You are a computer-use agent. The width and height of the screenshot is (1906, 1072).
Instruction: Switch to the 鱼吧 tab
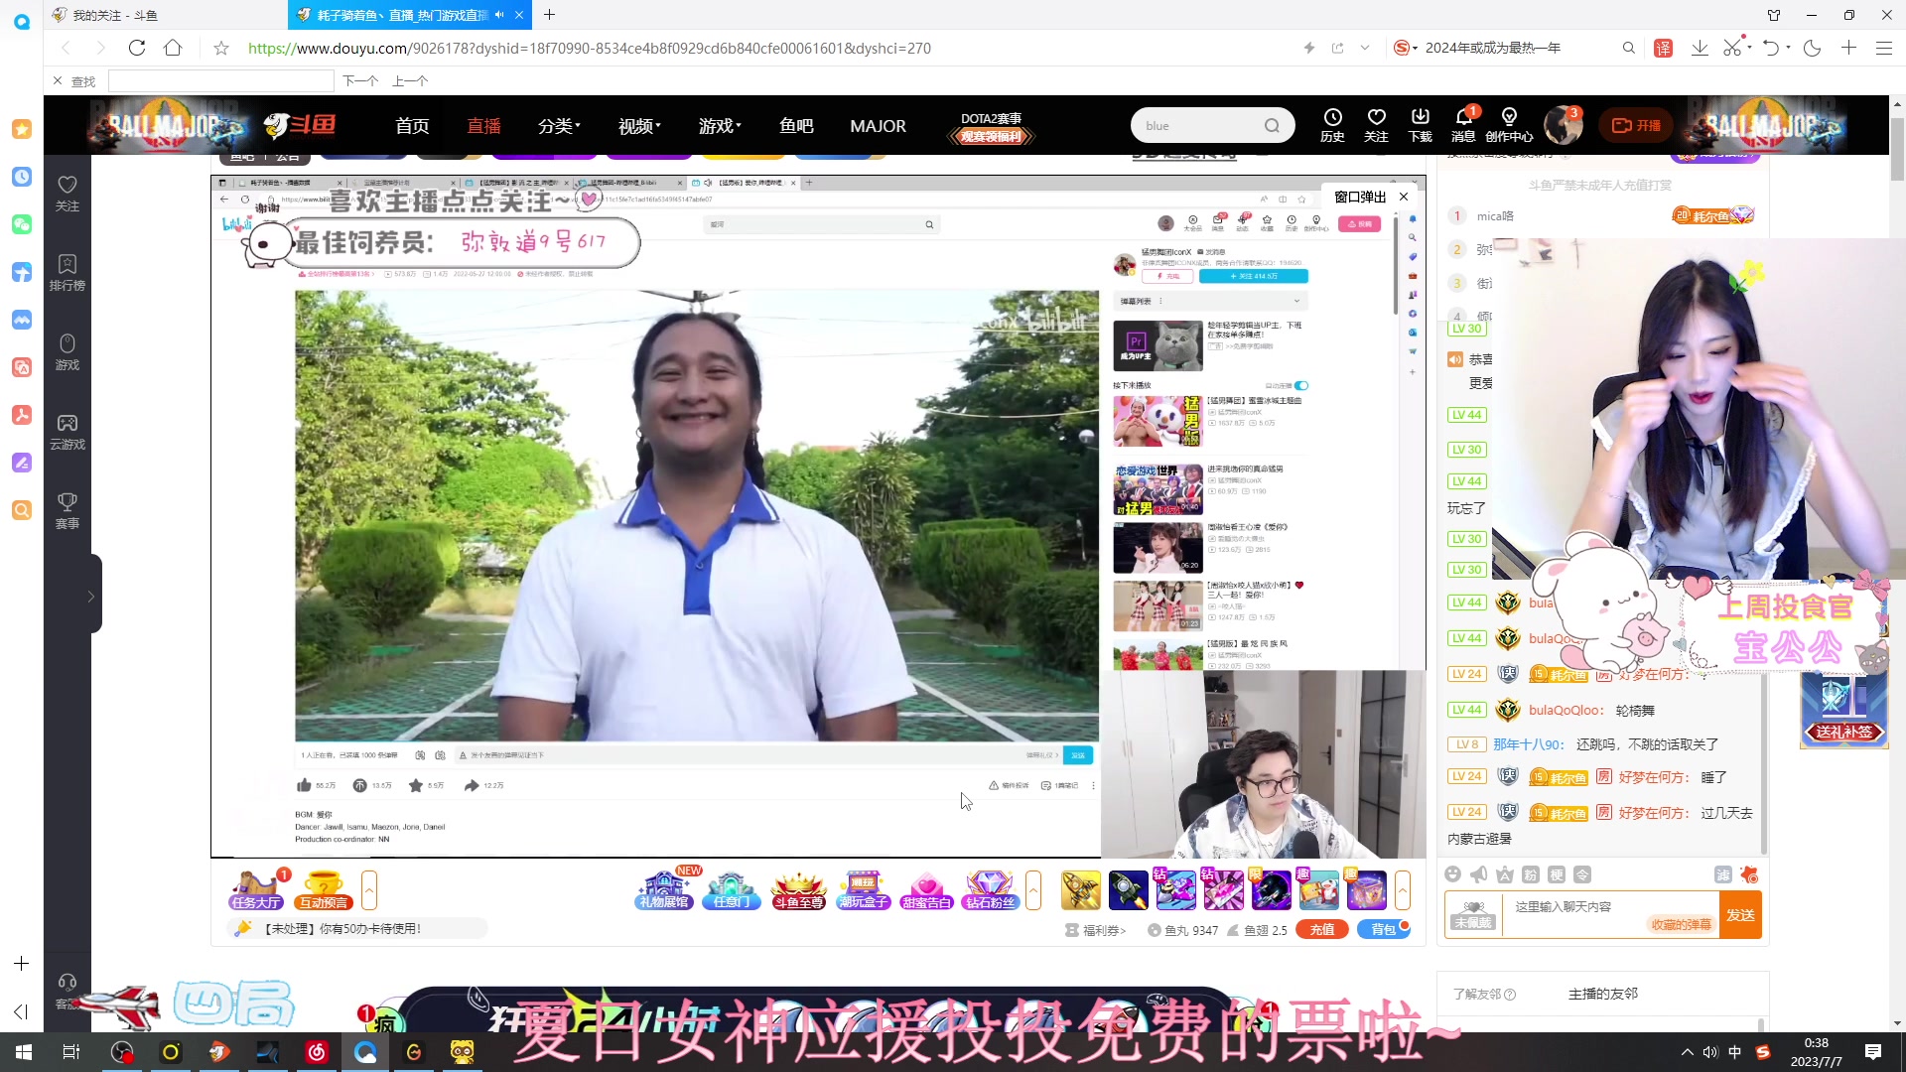795,125
